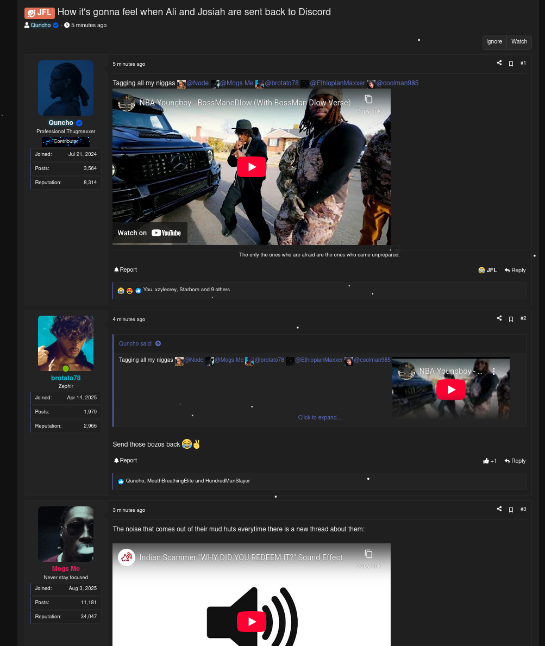Jump to original post via Quncho said arrow

click(158, 343)
